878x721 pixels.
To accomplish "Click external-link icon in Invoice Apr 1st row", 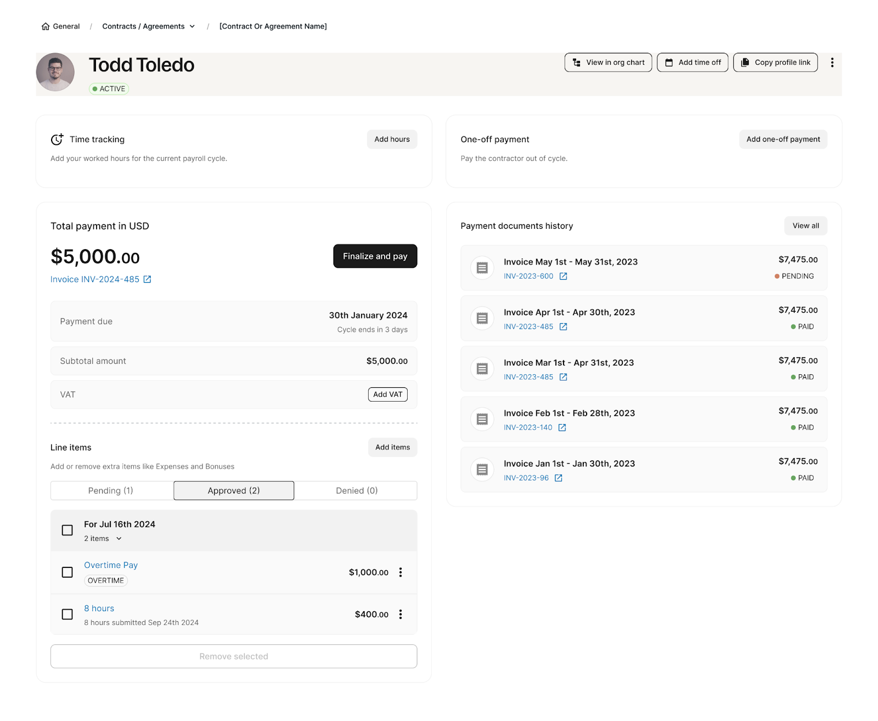I will point(563,326).
